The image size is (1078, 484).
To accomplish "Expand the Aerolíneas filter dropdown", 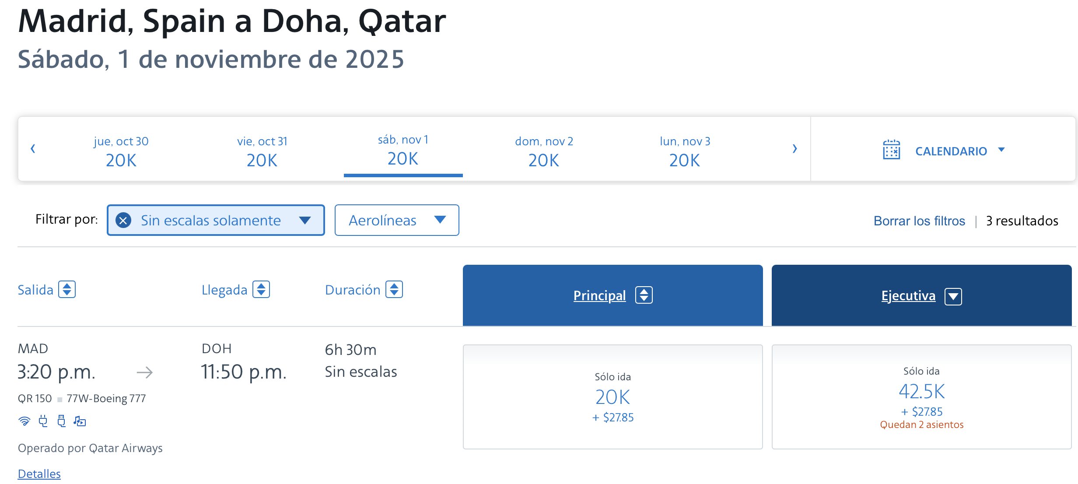I will pyautogui.click(x=397, y=220).
